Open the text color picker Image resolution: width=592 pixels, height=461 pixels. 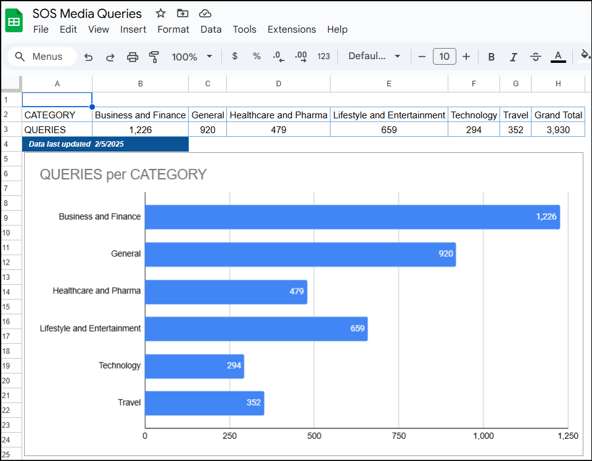[558, 57]
